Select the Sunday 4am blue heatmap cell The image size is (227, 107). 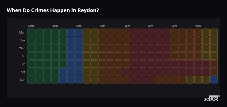point(63,80)
